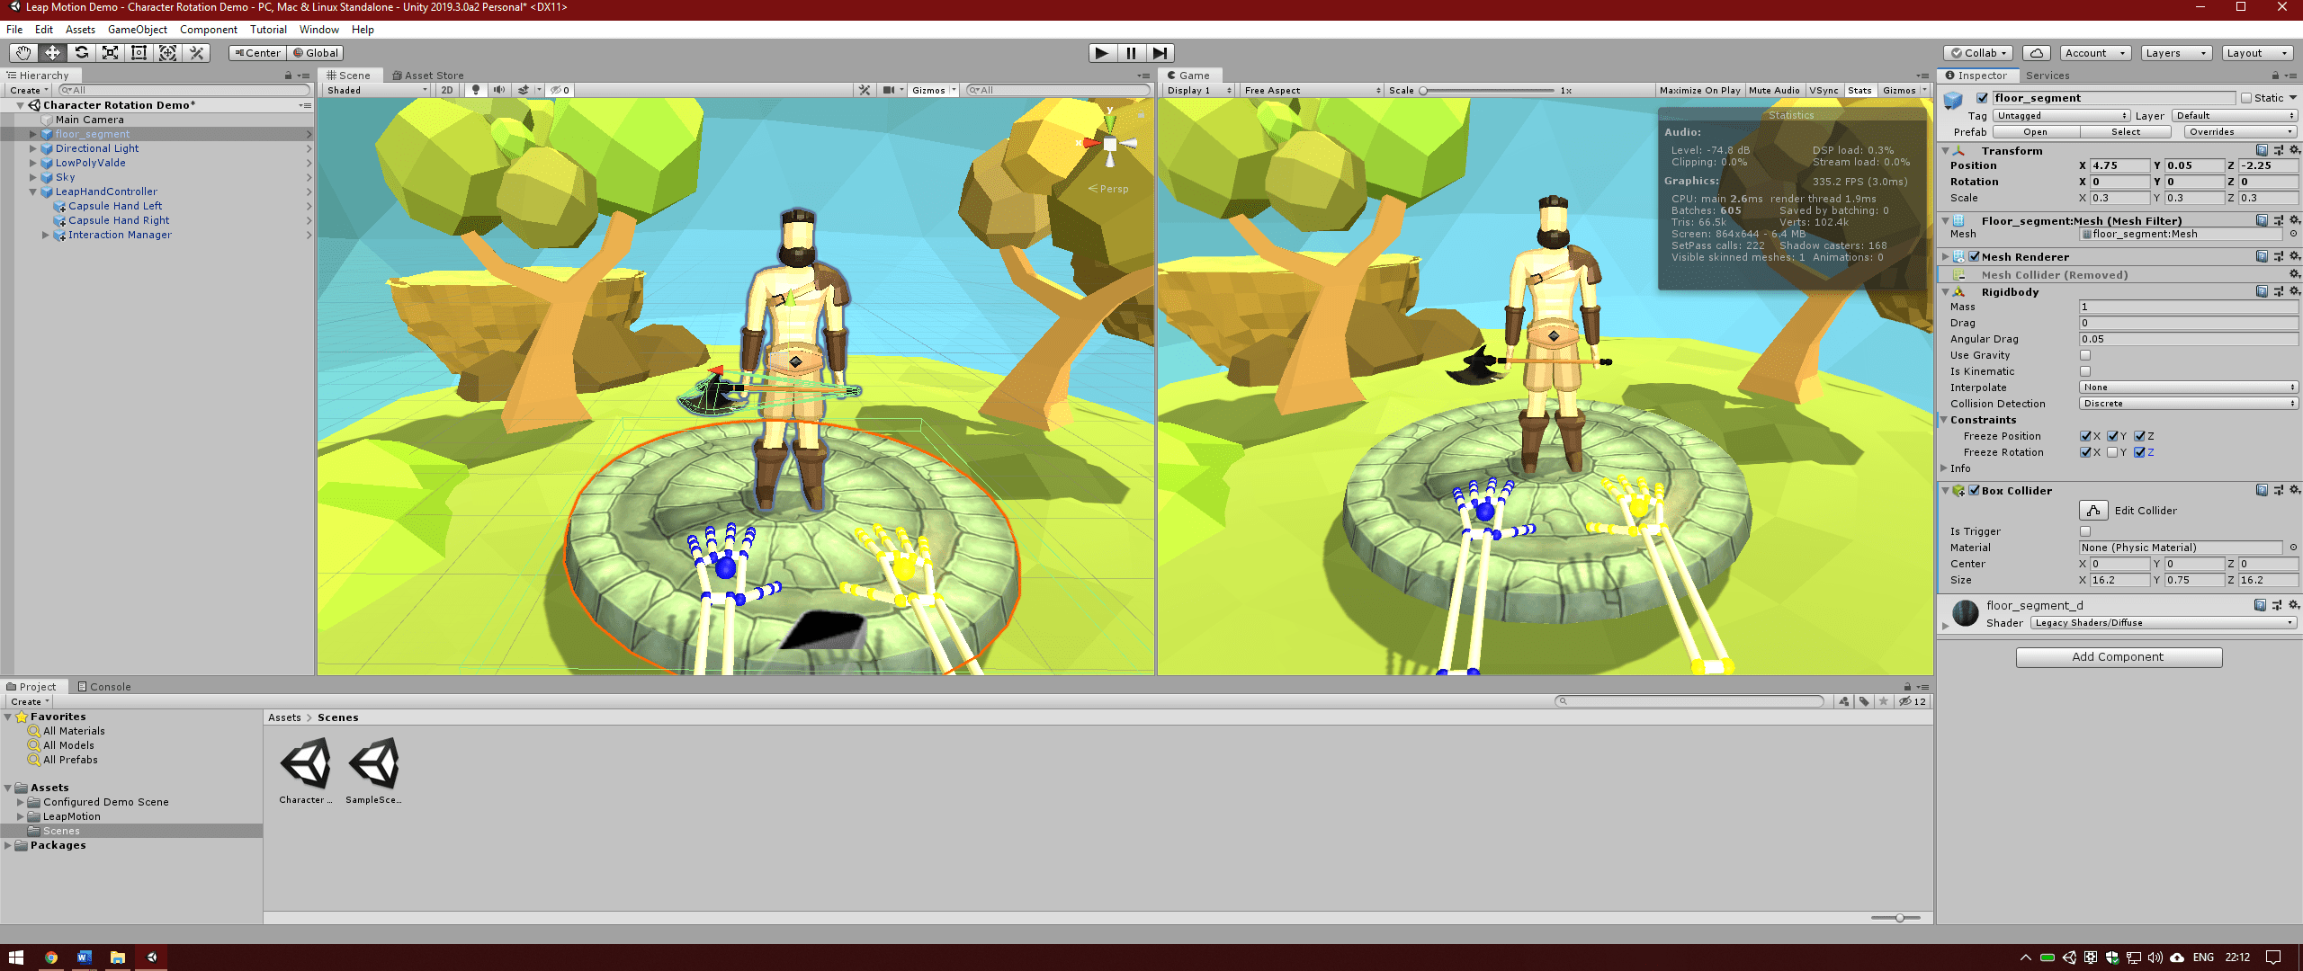Screen dimensions: 2303x971
Task: Open the Layout dropdown
Action: click(x=2256, y=53)
